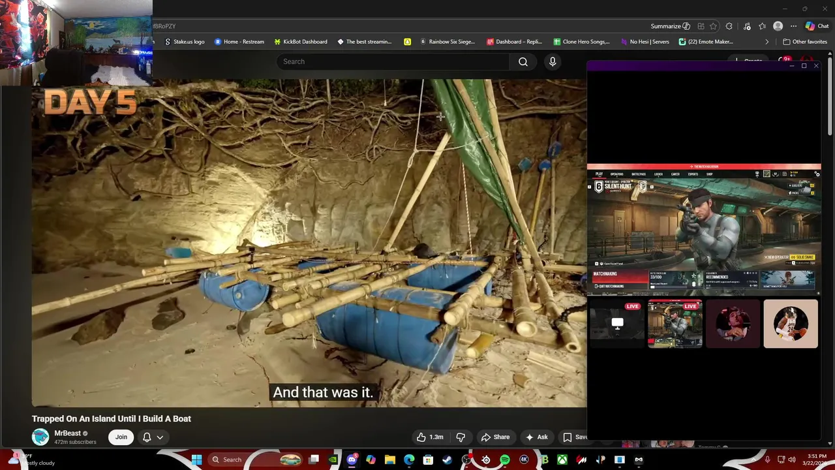Open the split screen icon in the address bar
Screen dimensions: 835x470
pos(701,26)
